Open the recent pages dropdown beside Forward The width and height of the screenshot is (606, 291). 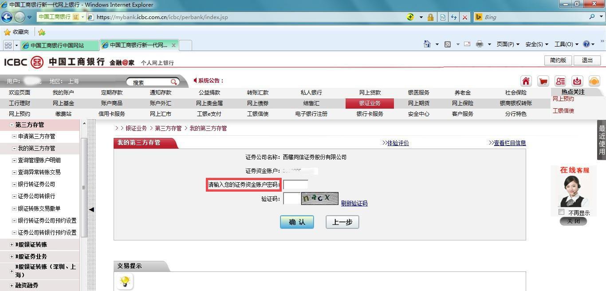click(x=30, y=17)
